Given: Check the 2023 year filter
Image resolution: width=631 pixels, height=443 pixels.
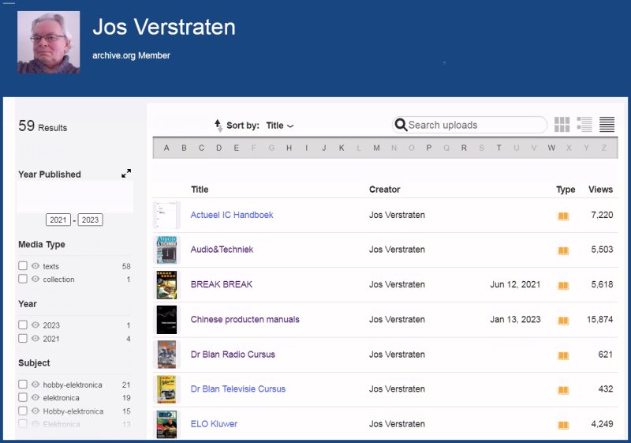Looking at the screenshot, I should pos(23,325).
